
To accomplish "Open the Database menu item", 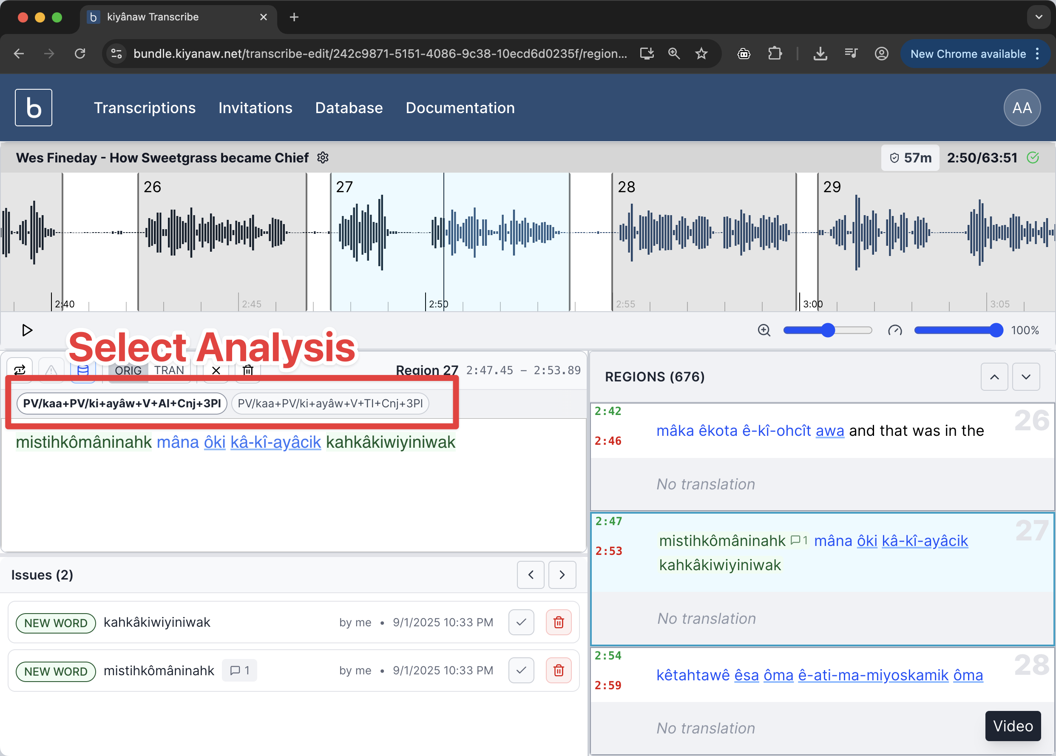I will (x=349, y=108).
